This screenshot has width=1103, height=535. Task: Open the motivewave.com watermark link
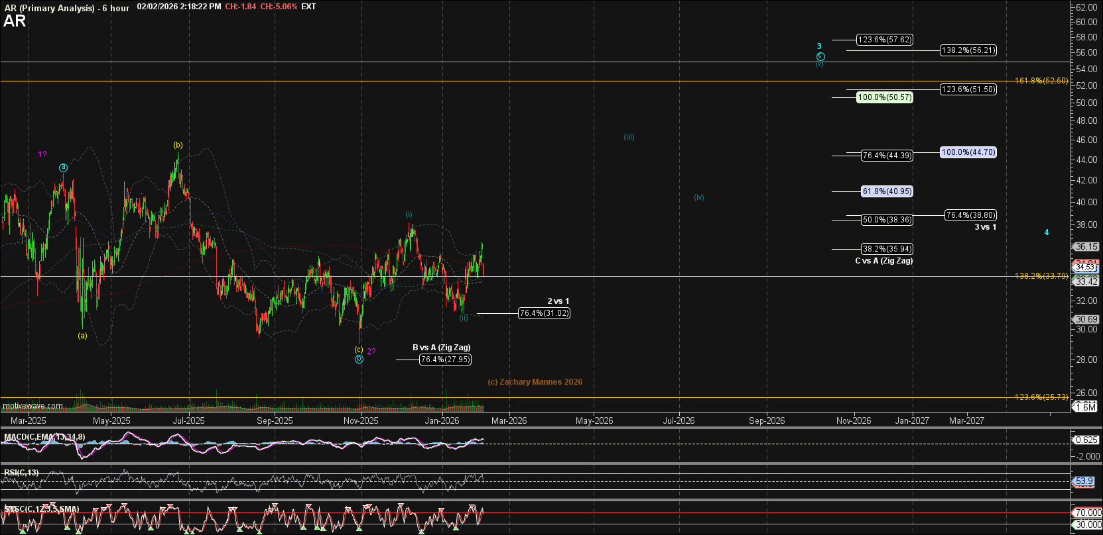click(32, 406)
